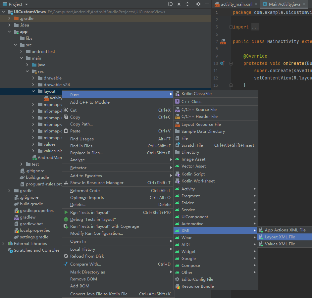Click the Scratch File icon
The height and width of the screenshot is (298, 312).
(177, 145)
